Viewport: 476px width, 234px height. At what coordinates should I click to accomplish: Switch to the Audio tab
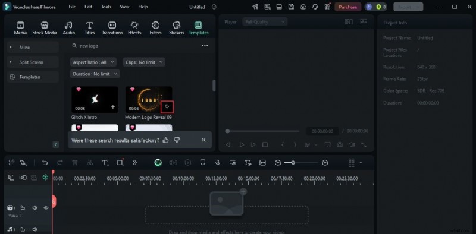point(69,28)
